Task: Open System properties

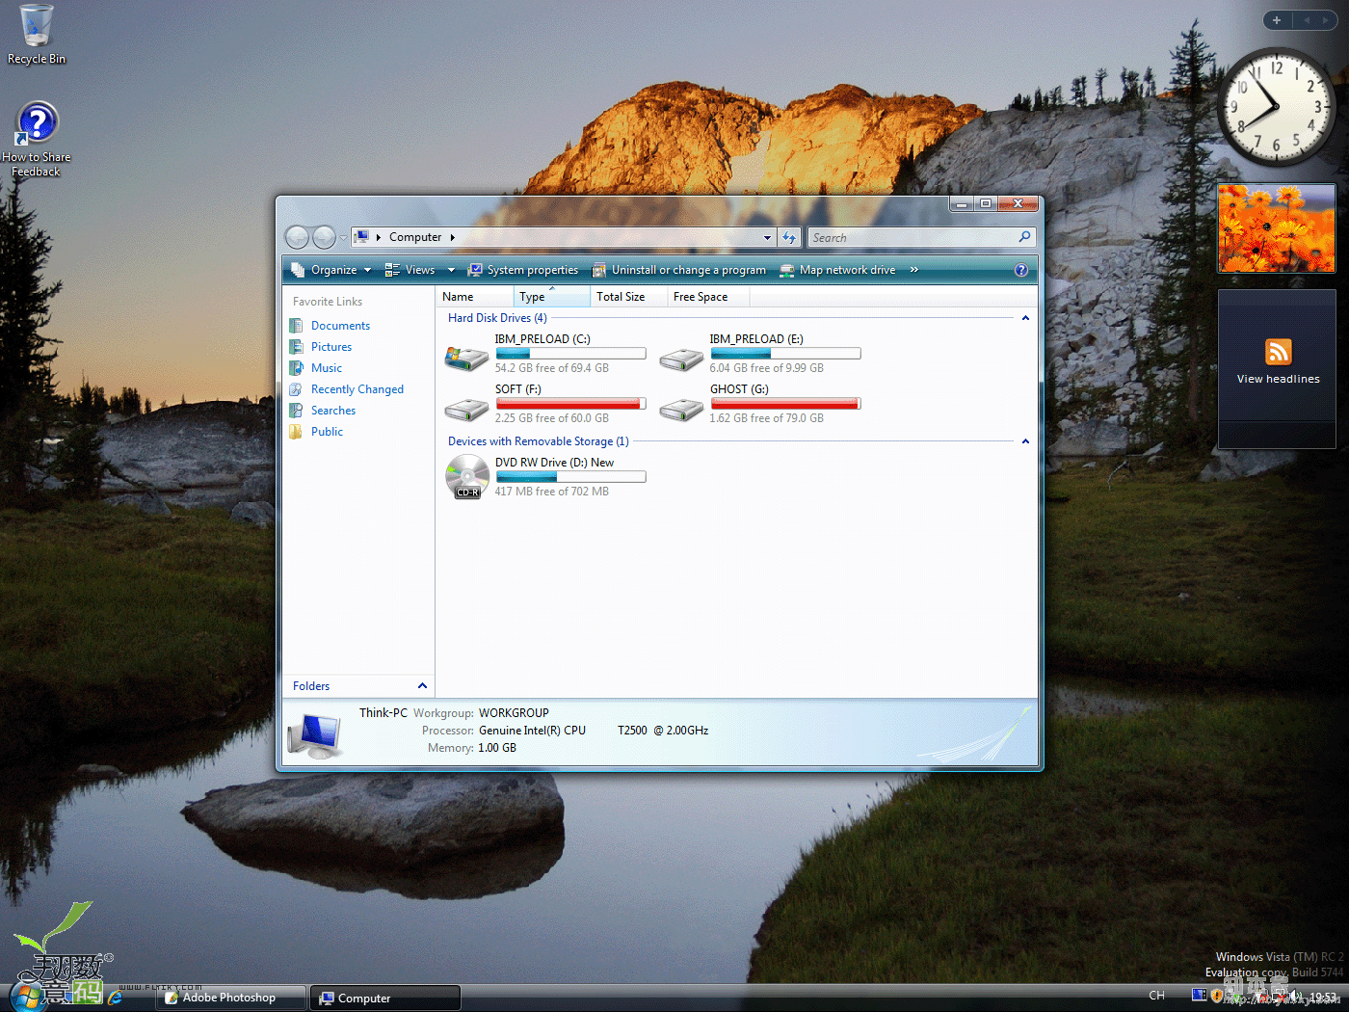Action: pos(523,270)
